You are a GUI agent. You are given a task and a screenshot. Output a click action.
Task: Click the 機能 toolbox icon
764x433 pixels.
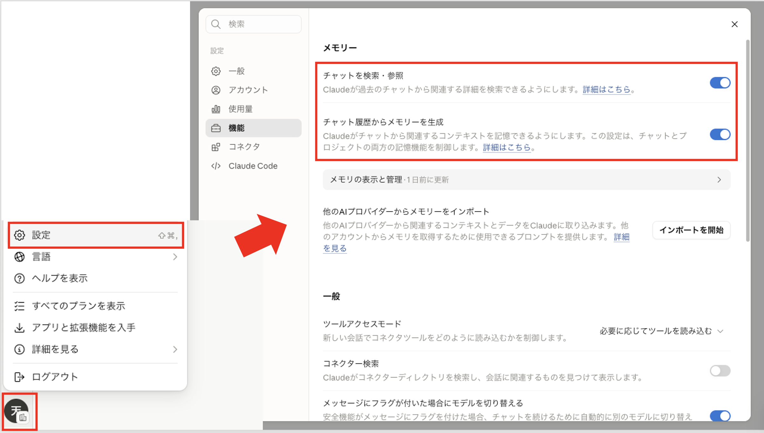(x=216, y=128)
